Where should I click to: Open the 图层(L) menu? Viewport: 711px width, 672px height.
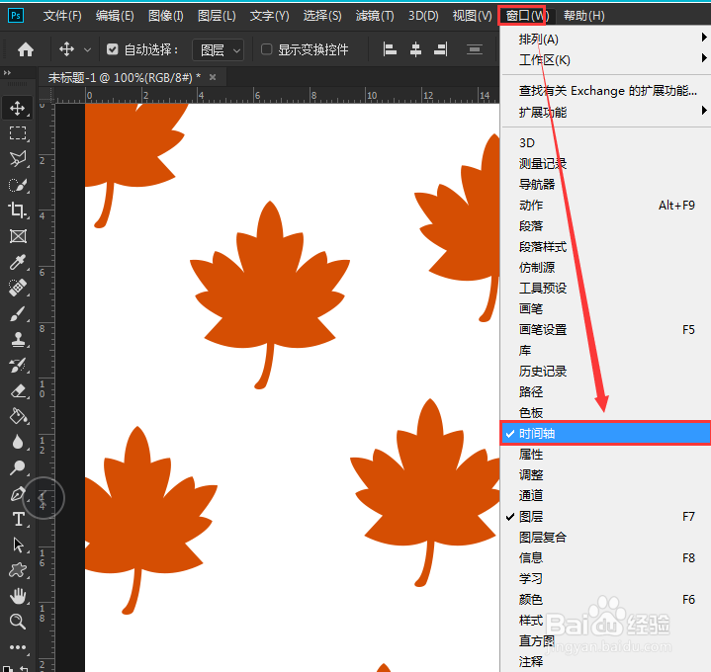pos(217,16)
